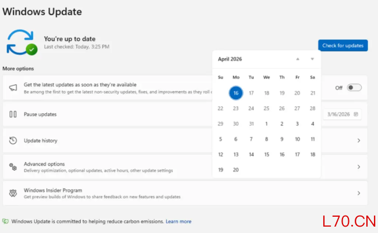Select April 11 in the calendar

click(x=313, y=139)
